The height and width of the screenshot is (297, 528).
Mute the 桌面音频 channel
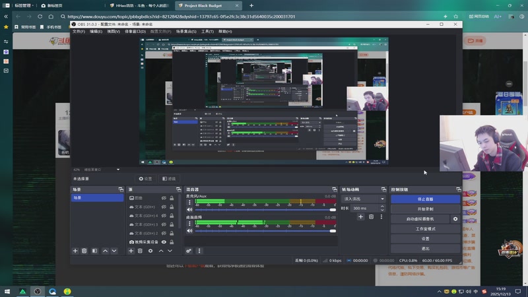point(189,231)
